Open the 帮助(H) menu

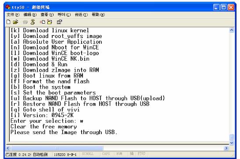point(98,15)
